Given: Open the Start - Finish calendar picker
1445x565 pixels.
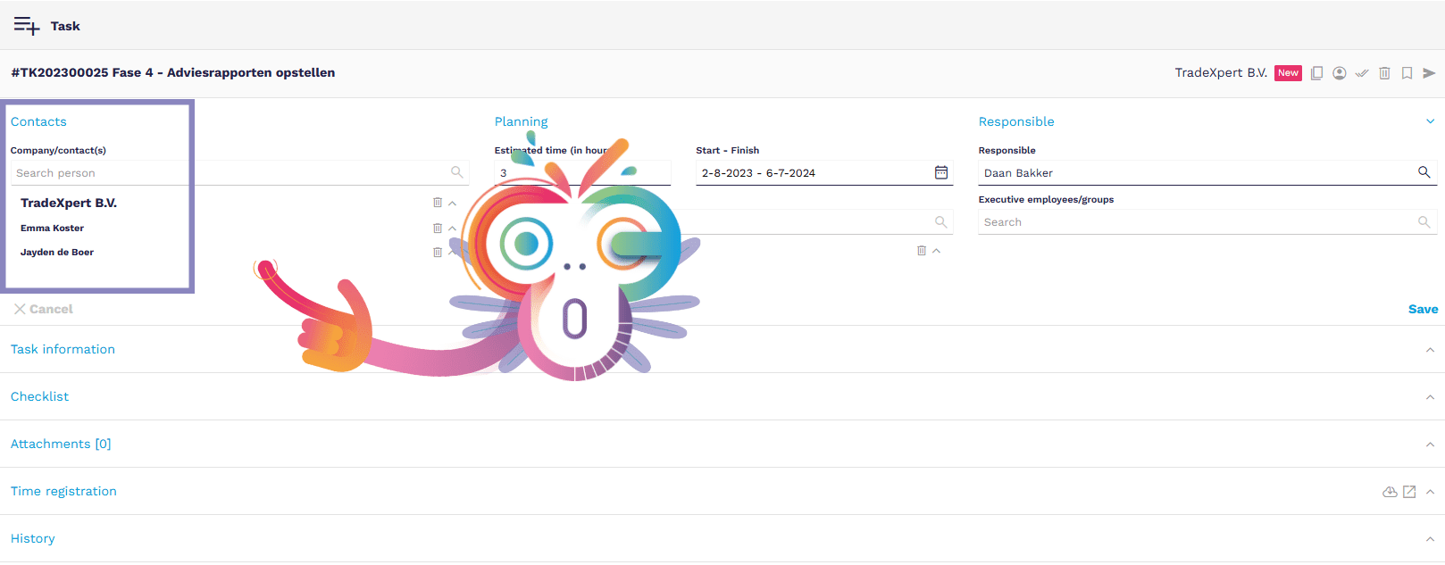Looking at the screenshot, I should pos(940,172).
